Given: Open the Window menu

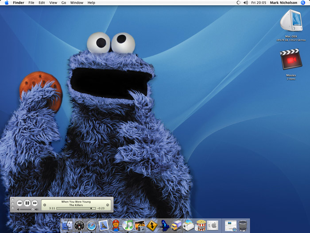Looking at the screenshot, I should (77, 3).
